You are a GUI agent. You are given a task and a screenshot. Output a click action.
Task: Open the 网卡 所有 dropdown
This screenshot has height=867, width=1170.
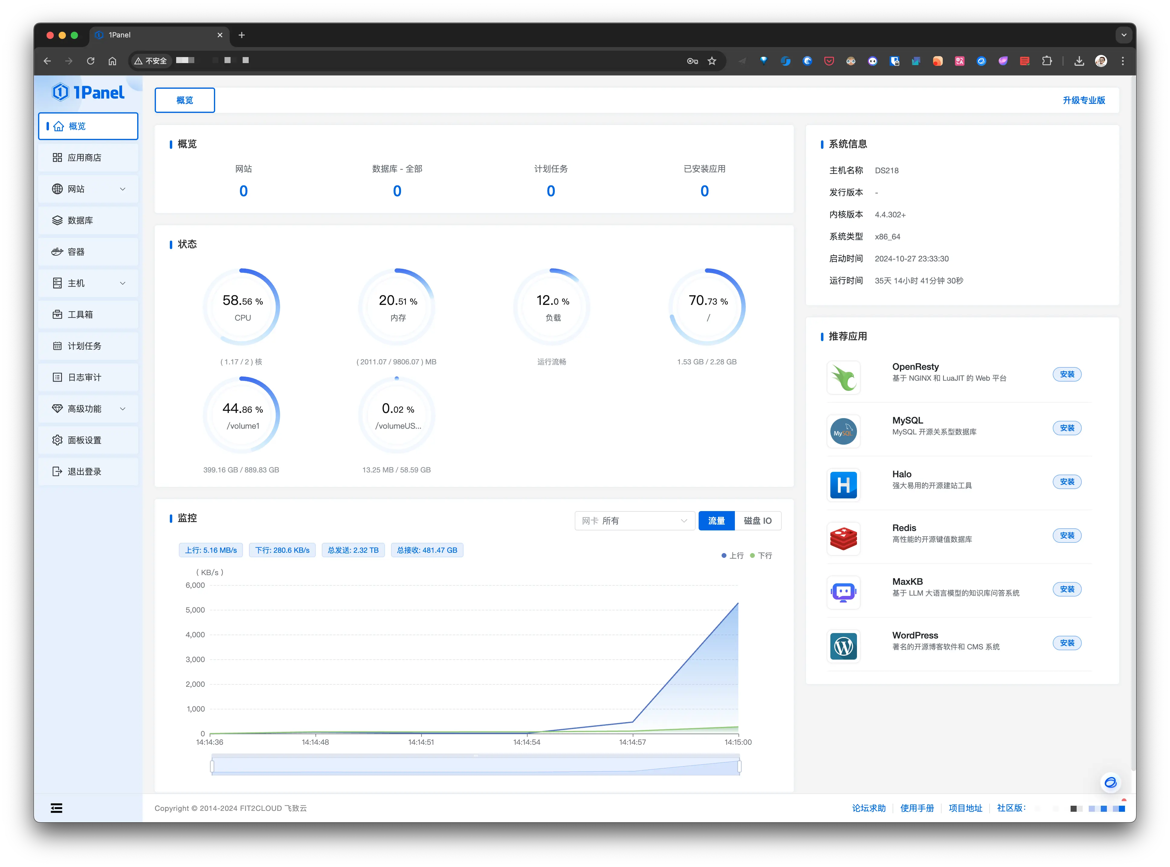point(635,521)
